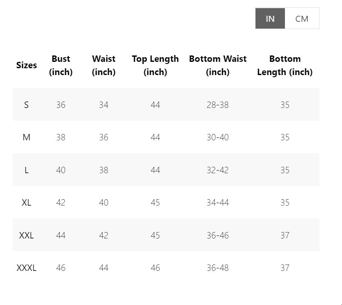Image resolution: width=342 pixels, height=305 pixels.
Task: Select the 34-44 bottom waist cell
Action: point(218,203)
